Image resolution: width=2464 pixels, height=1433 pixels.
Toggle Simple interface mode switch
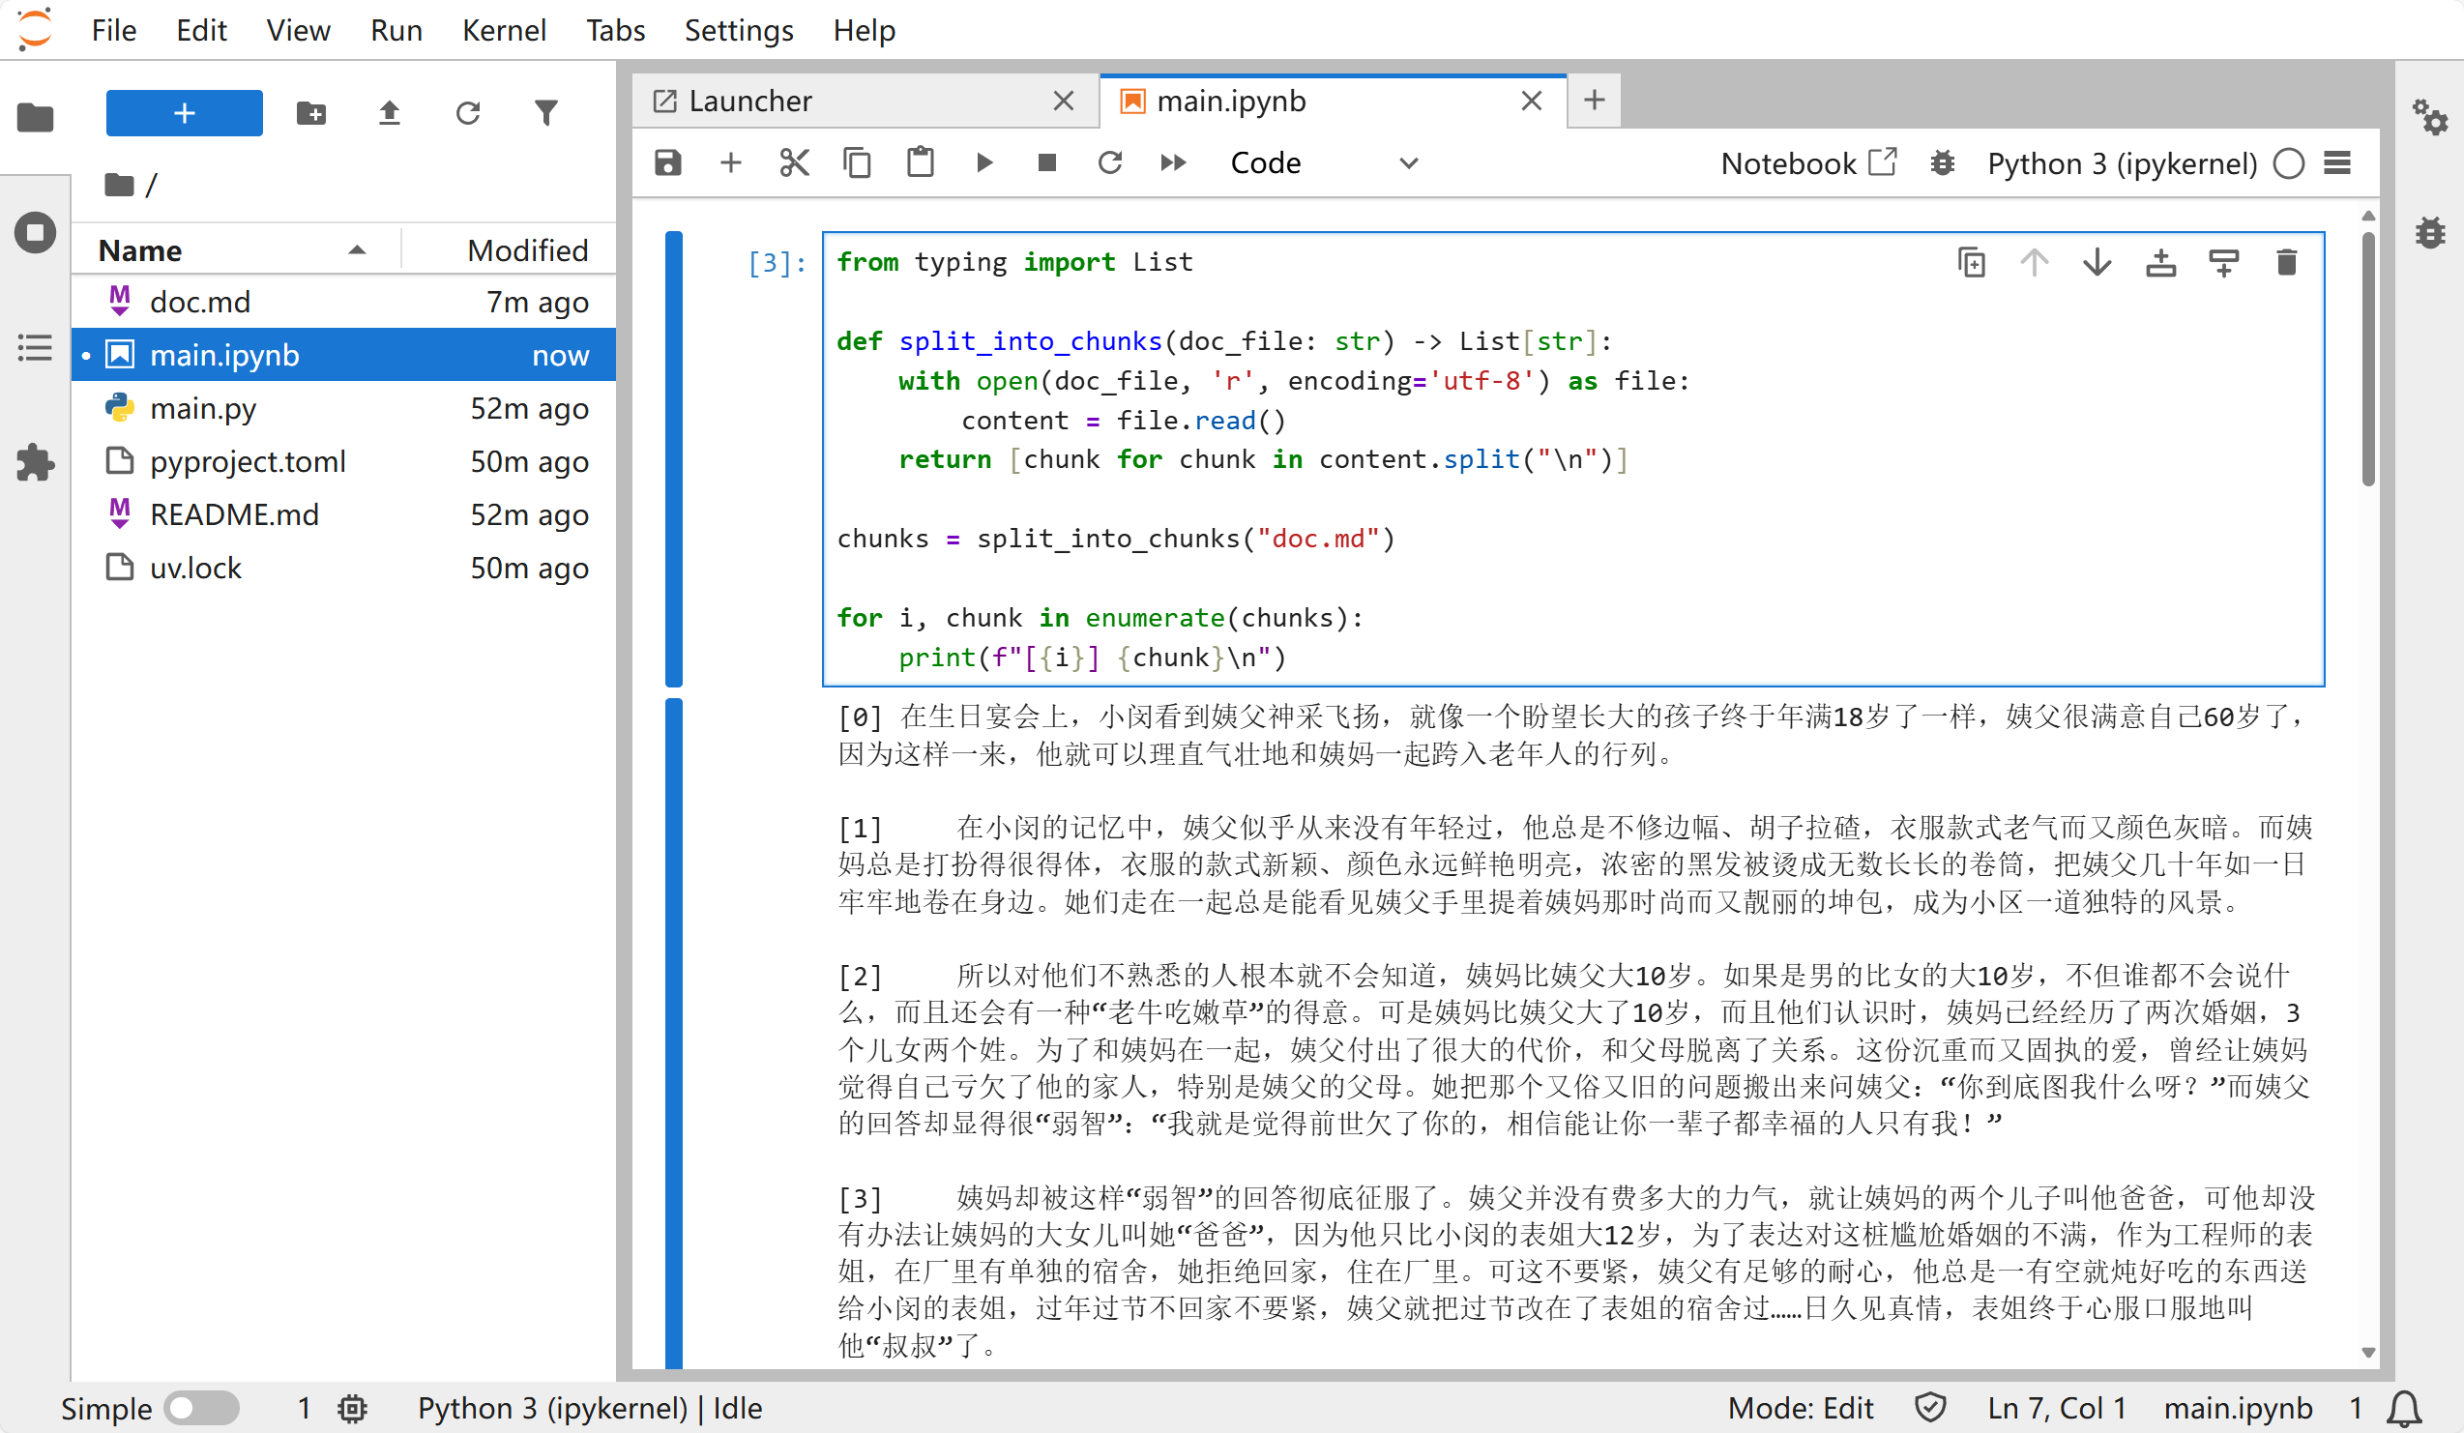tap(200, 1408)
